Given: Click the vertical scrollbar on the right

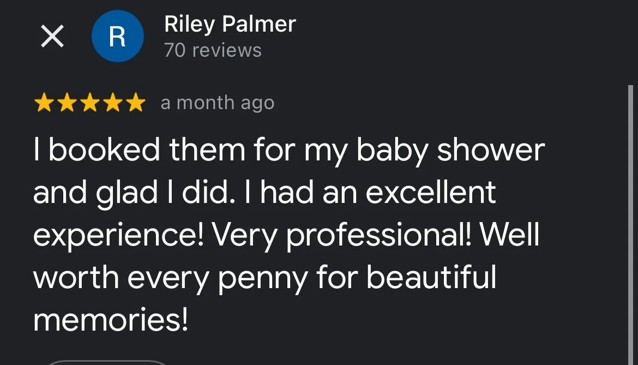Looking at the screenshot, I should coord(630,225).
